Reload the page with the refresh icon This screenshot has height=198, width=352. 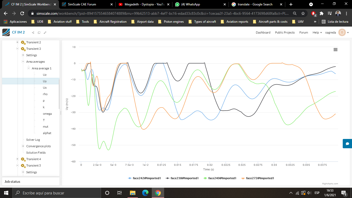point(22,13)
